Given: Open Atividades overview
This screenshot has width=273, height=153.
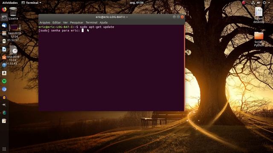Looking at the screenshot, I should click(x=10, y=3).
